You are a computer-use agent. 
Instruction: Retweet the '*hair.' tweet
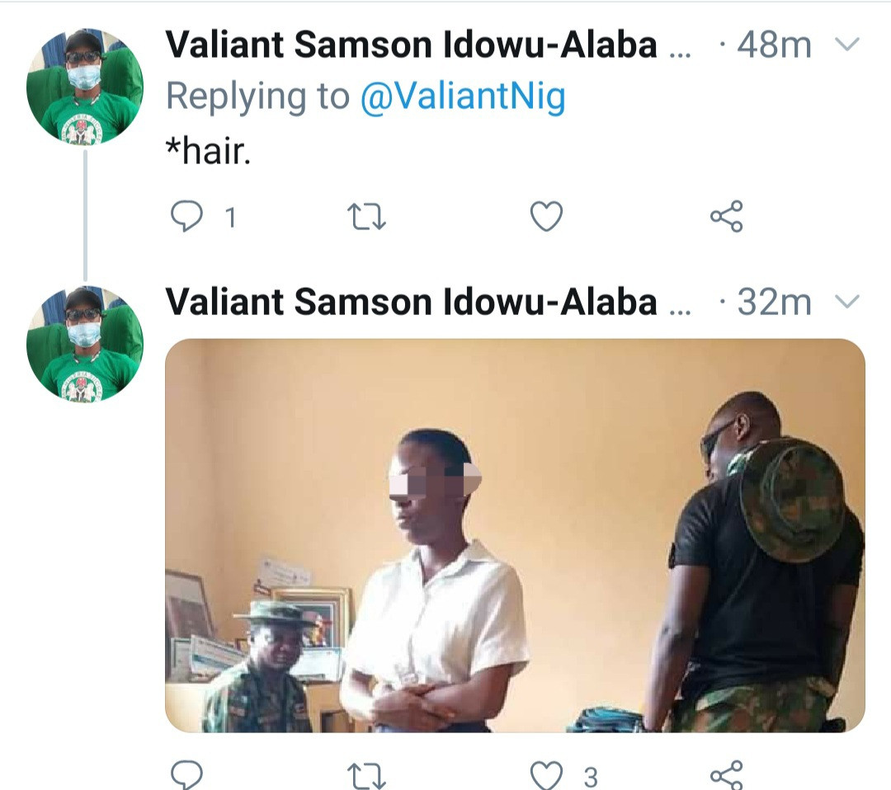click(x=367, y=217)
